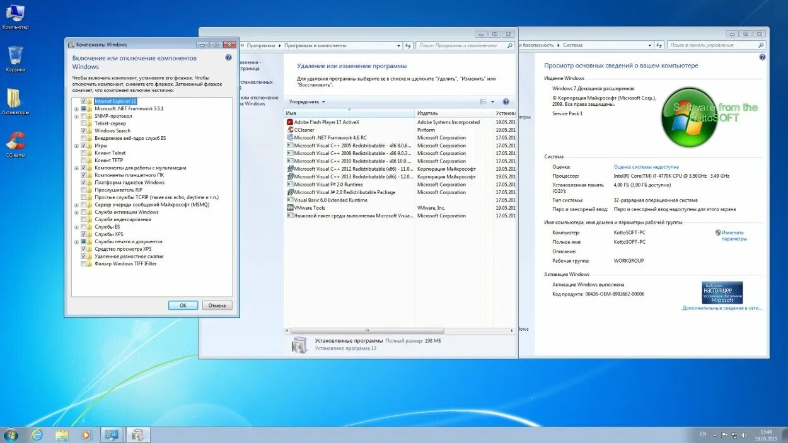The height and width of the screenshot is (443, 788).
Task: Click the Programs window search field
Action: tap(465, 45)
